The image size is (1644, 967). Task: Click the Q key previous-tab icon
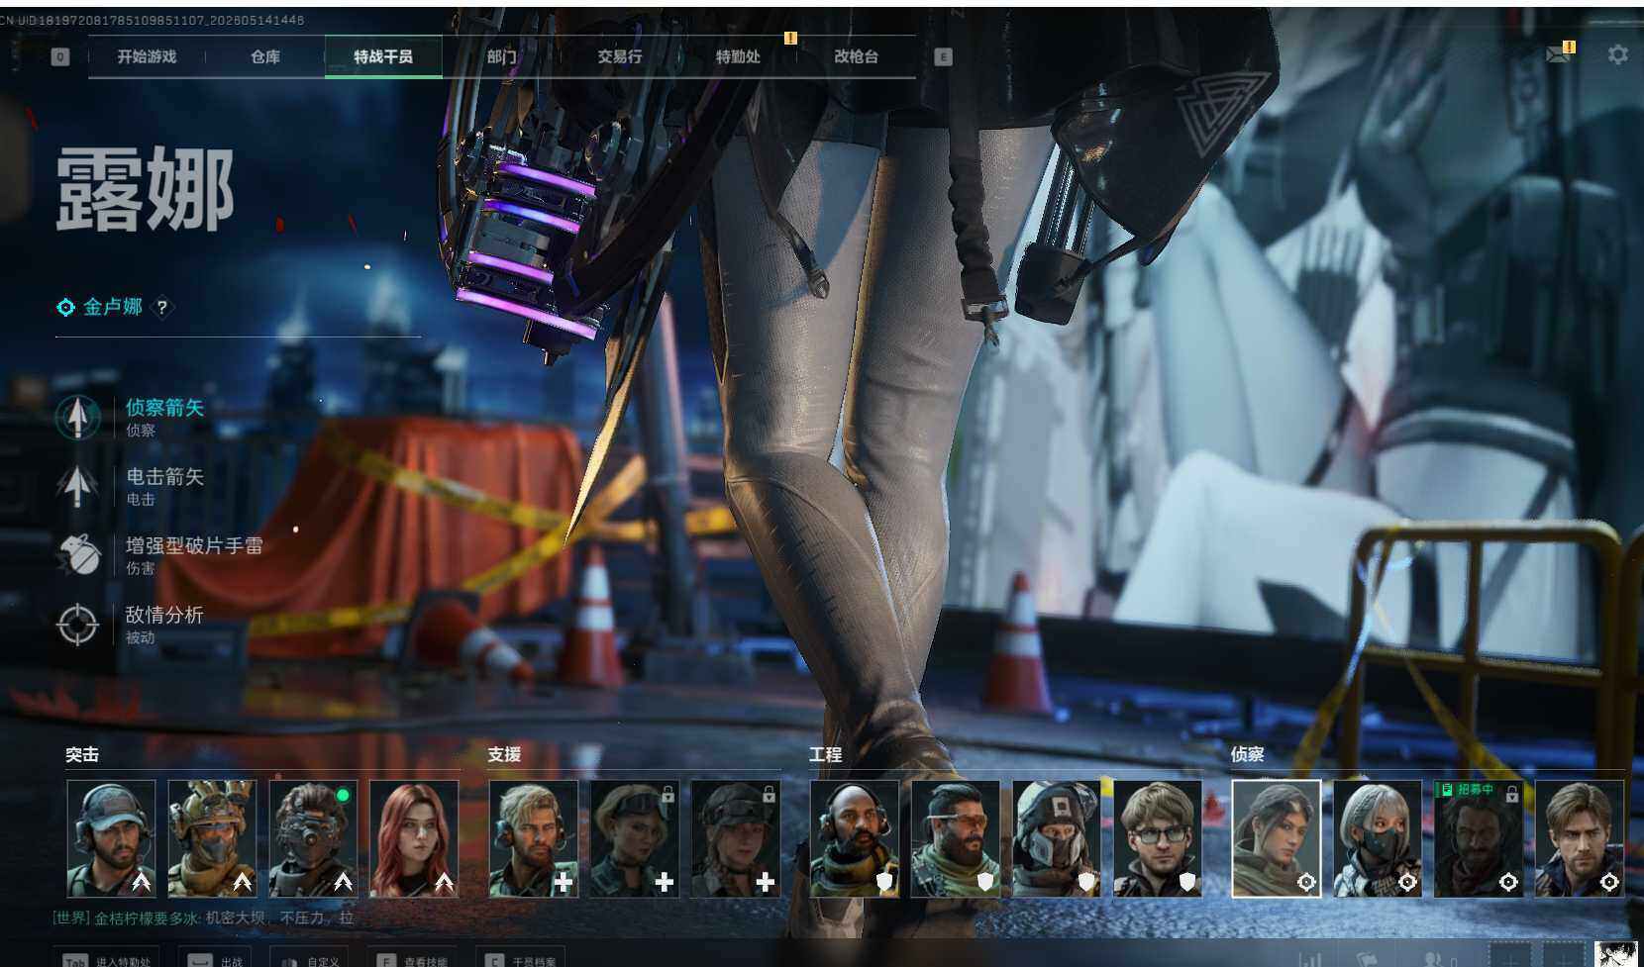tap(60, 57)
